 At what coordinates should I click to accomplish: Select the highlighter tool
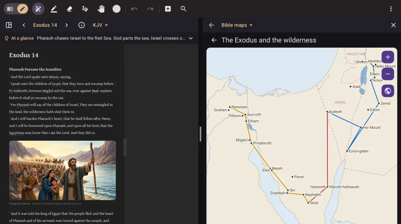click(x=54, y=9)
